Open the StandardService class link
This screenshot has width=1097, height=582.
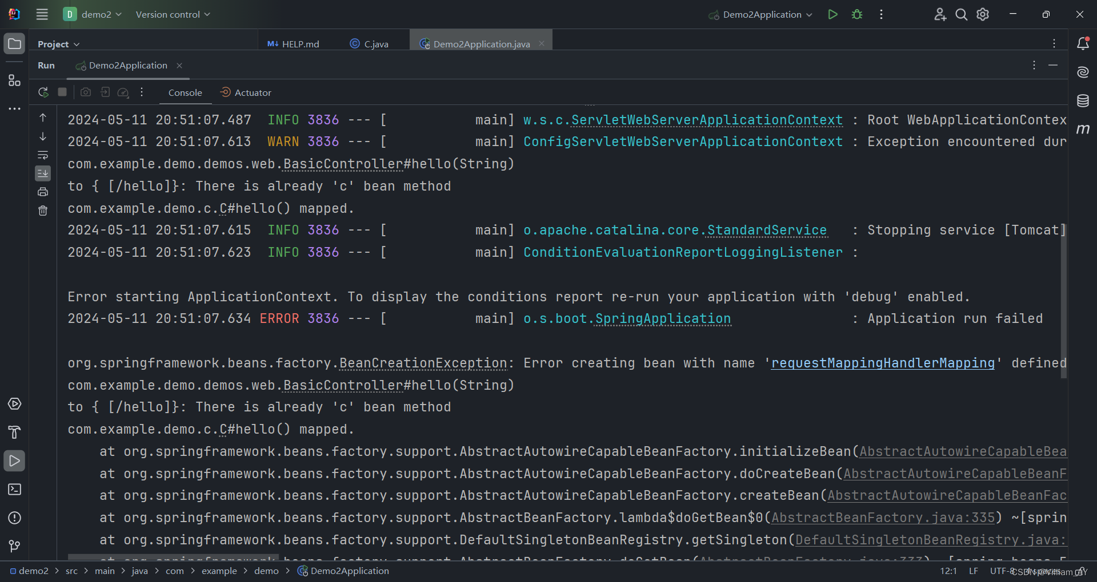coord(767,231)
